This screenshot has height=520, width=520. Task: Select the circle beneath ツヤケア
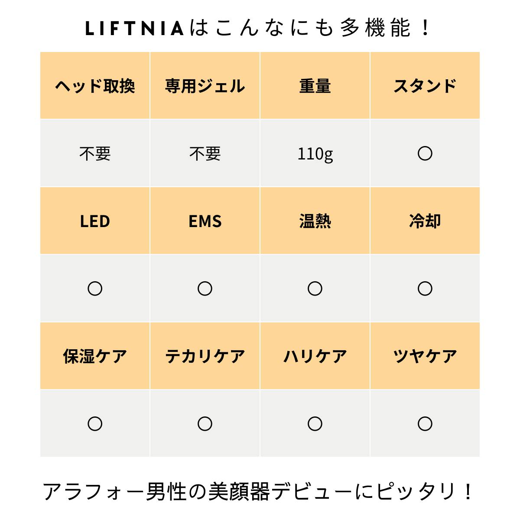tap(425, 424)
